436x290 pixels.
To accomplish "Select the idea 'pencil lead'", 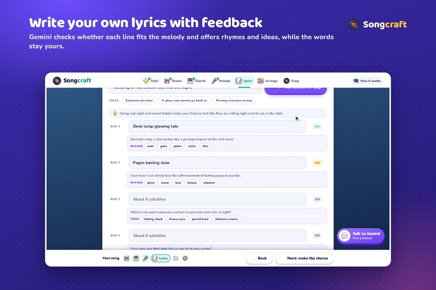I will point(200,219).
